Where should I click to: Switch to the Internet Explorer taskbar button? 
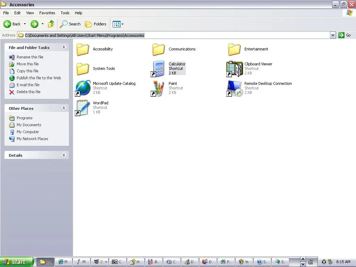click(x=64, y=262)
